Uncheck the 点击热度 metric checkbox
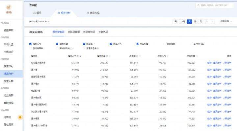 (137, 44)
